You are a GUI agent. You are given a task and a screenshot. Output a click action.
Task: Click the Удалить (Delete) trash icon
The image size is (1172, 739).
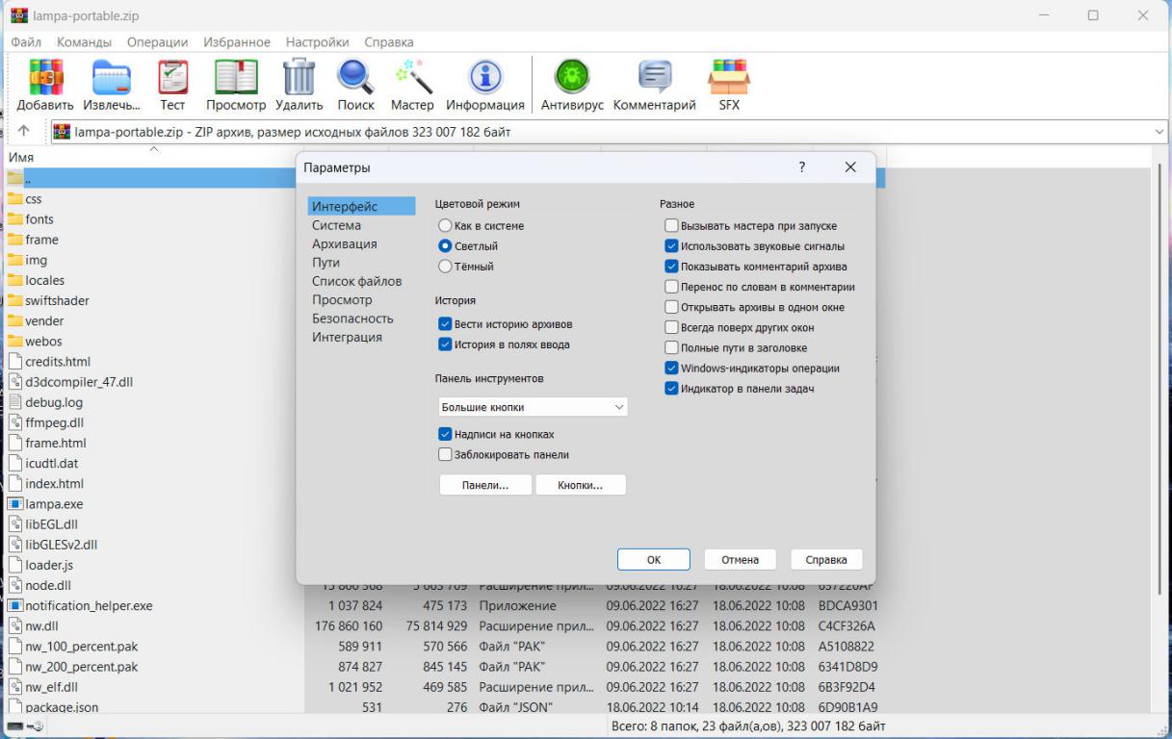tap(299, 78)
